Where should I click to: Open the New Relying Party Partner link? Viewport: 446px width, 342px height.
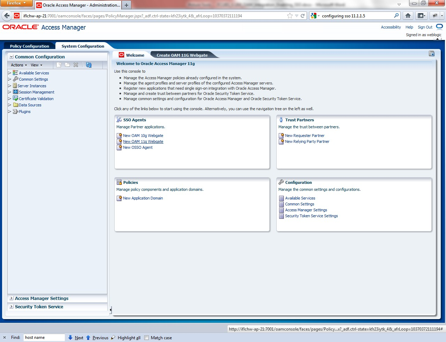[307, 141]
